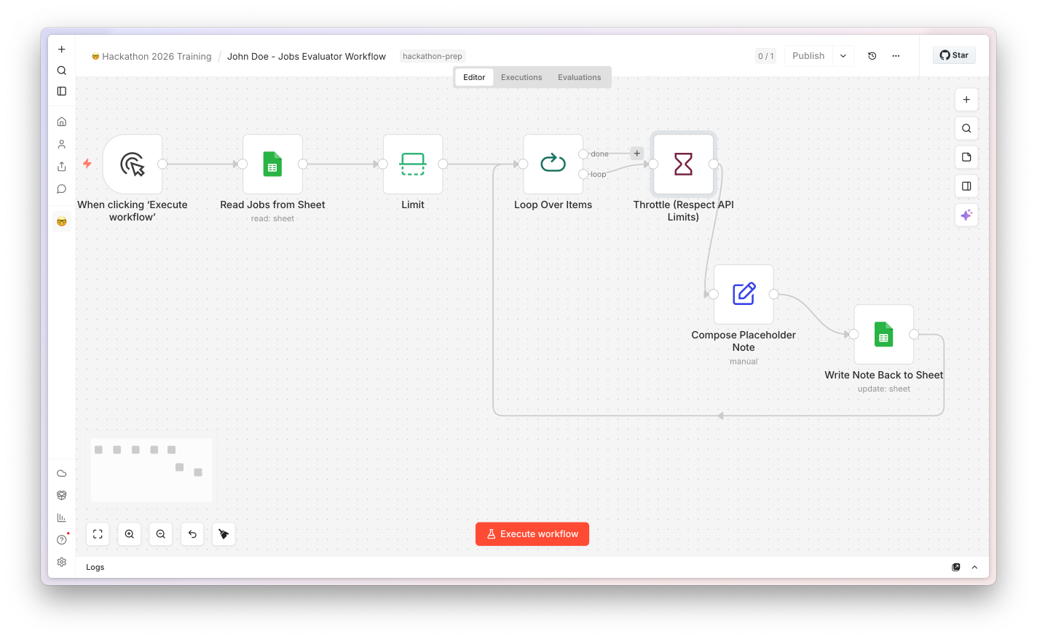
Task: Open the three-dots workflow menu
Action: (896, 56)
